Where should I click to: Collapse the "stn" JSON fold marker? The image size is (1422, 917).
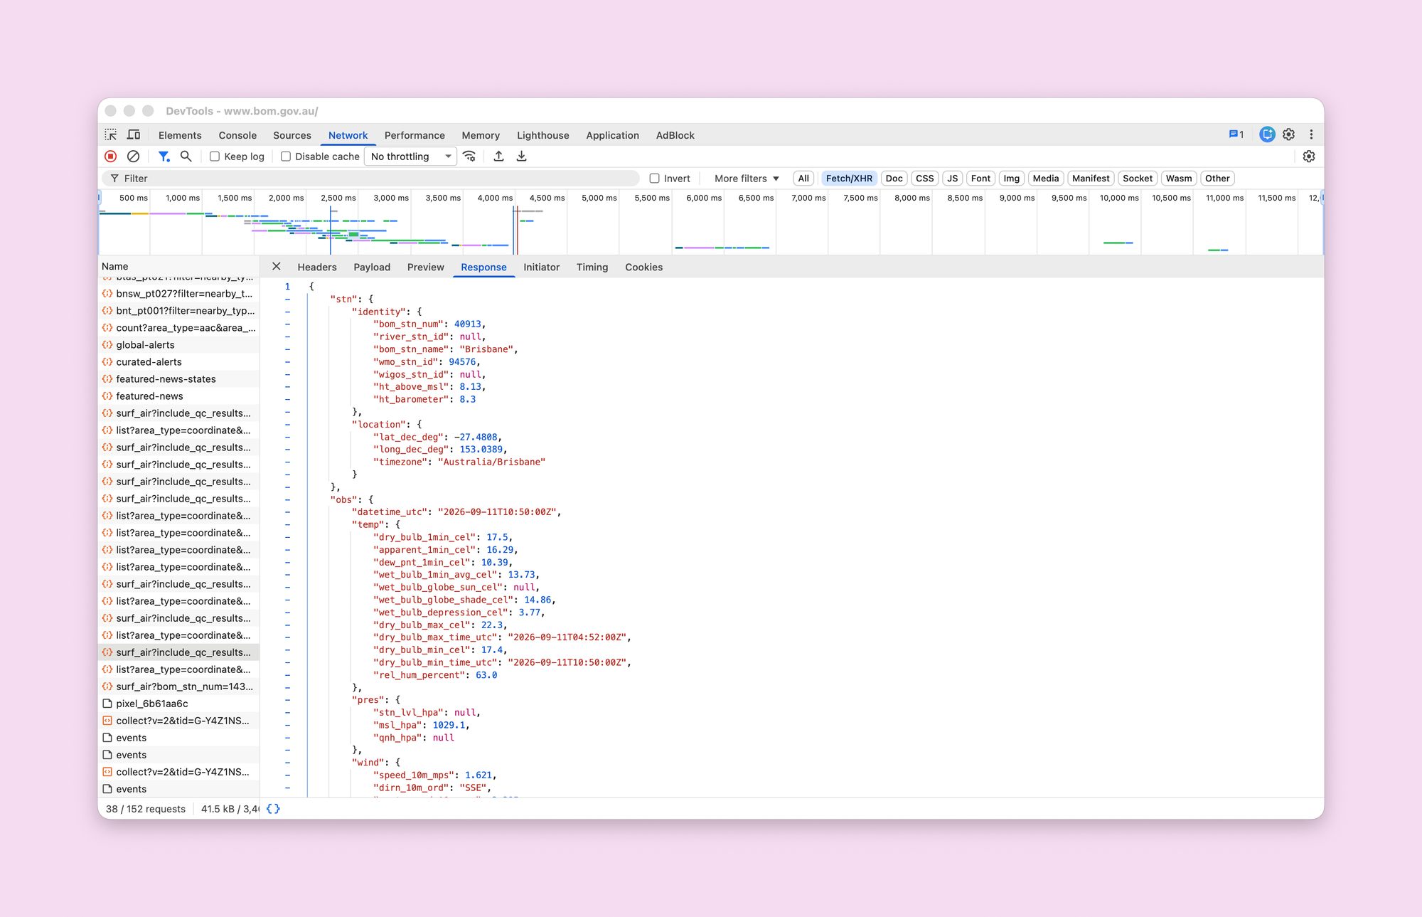(x=287, y=300)
